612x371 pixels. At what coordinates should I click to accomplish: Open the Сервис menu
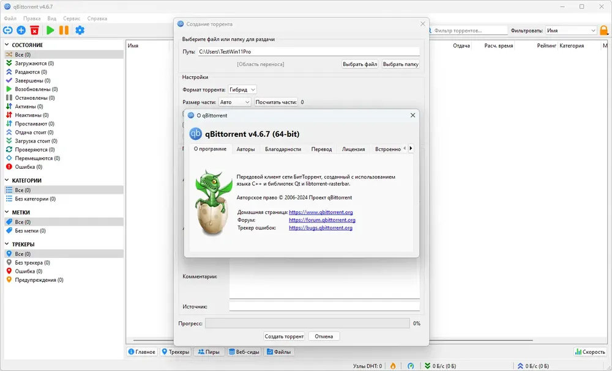pyautogui.click(x=72, y=18)
